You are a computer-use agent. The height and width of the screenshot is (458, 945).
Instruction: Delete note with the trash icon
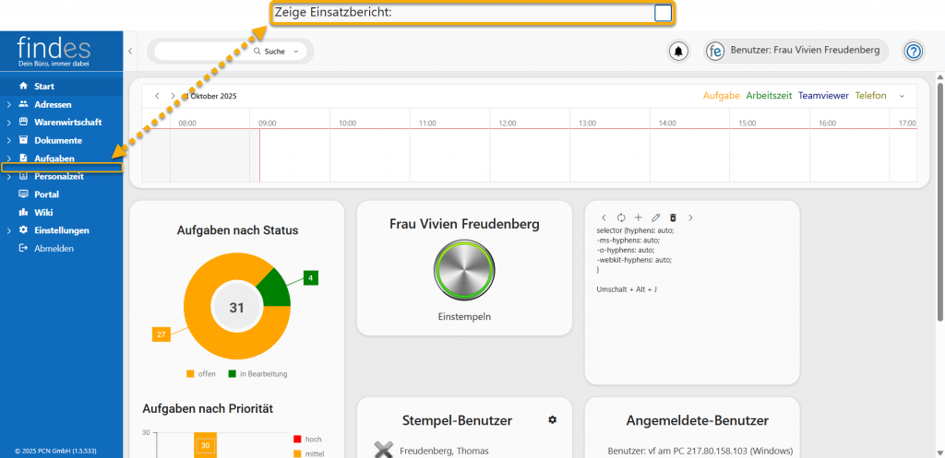point(673,217)
